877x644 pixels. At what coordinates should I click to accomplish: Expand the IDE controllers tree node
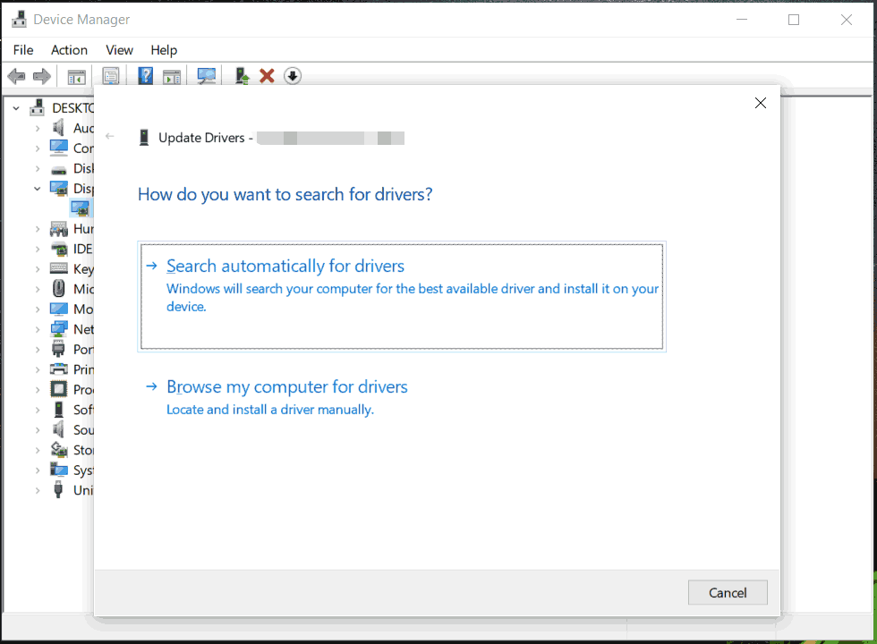(x=38, y=250)
